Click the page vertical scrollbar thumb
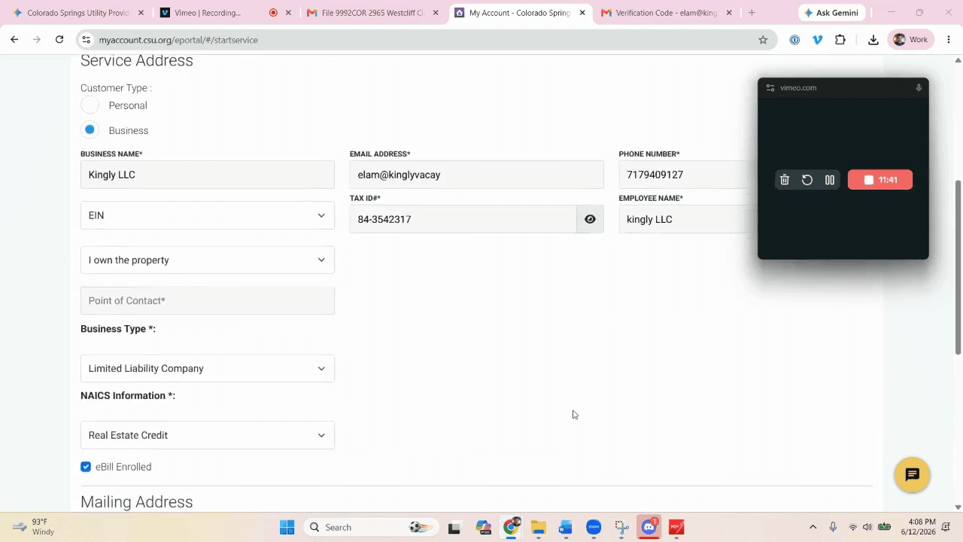Image resolution: width=963 pixels, height=542 pixels. [x=958, y=267]
